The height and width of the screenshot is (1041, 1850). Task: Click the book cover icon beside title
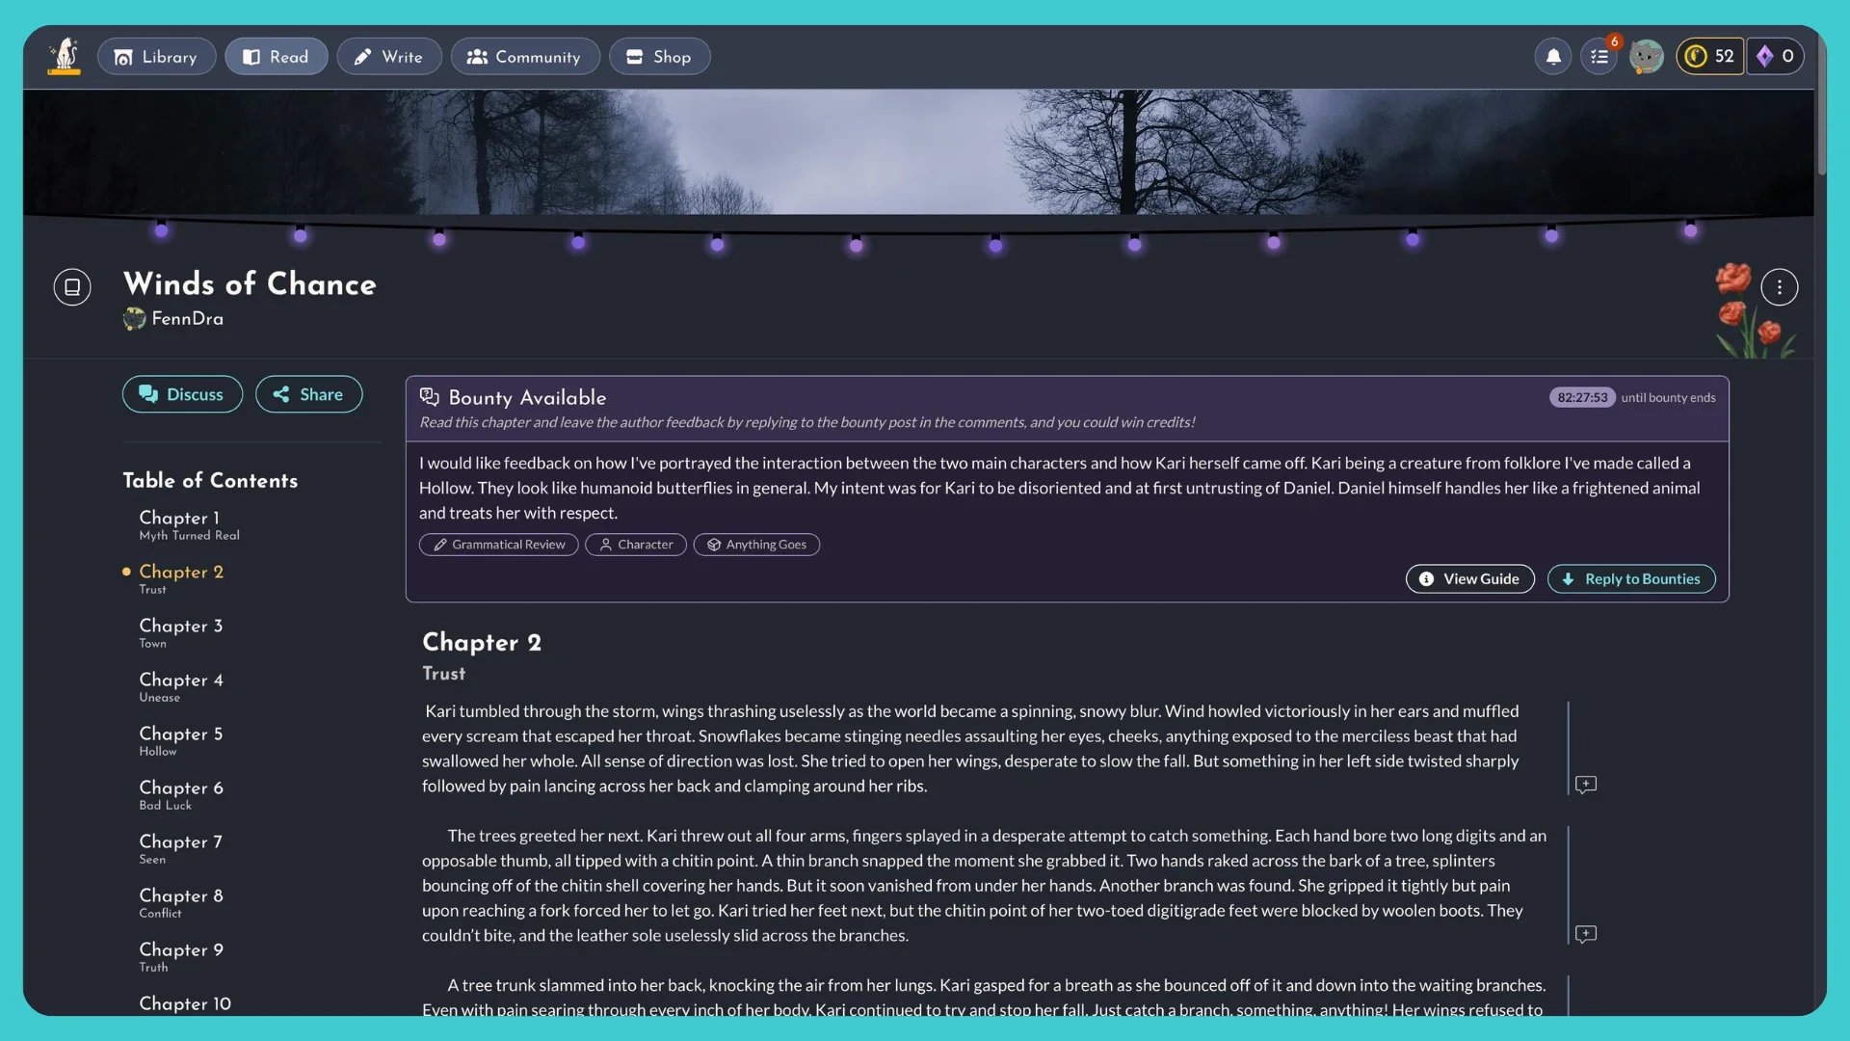72,287
